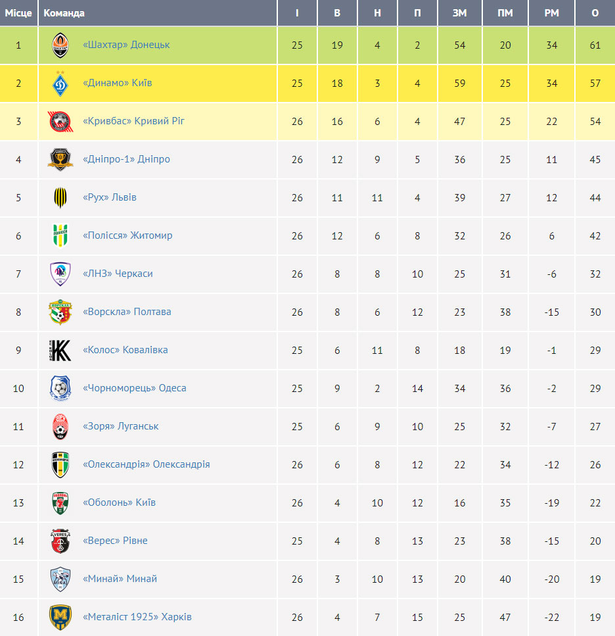Click the Shakhtar Donetsk club logo
Image resolution: width=615 pixels, height=636 pixels.
click(60, 45)
